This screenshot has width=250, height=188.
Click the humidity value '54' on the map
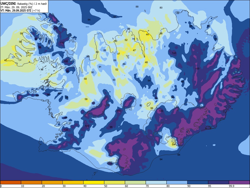173,145
